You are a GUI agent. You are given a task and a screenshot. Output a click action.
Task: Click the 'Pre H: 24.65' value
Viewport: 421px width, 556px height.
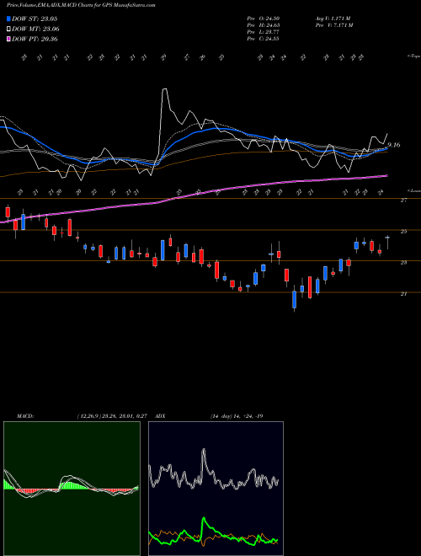click(x=264, y=25)
